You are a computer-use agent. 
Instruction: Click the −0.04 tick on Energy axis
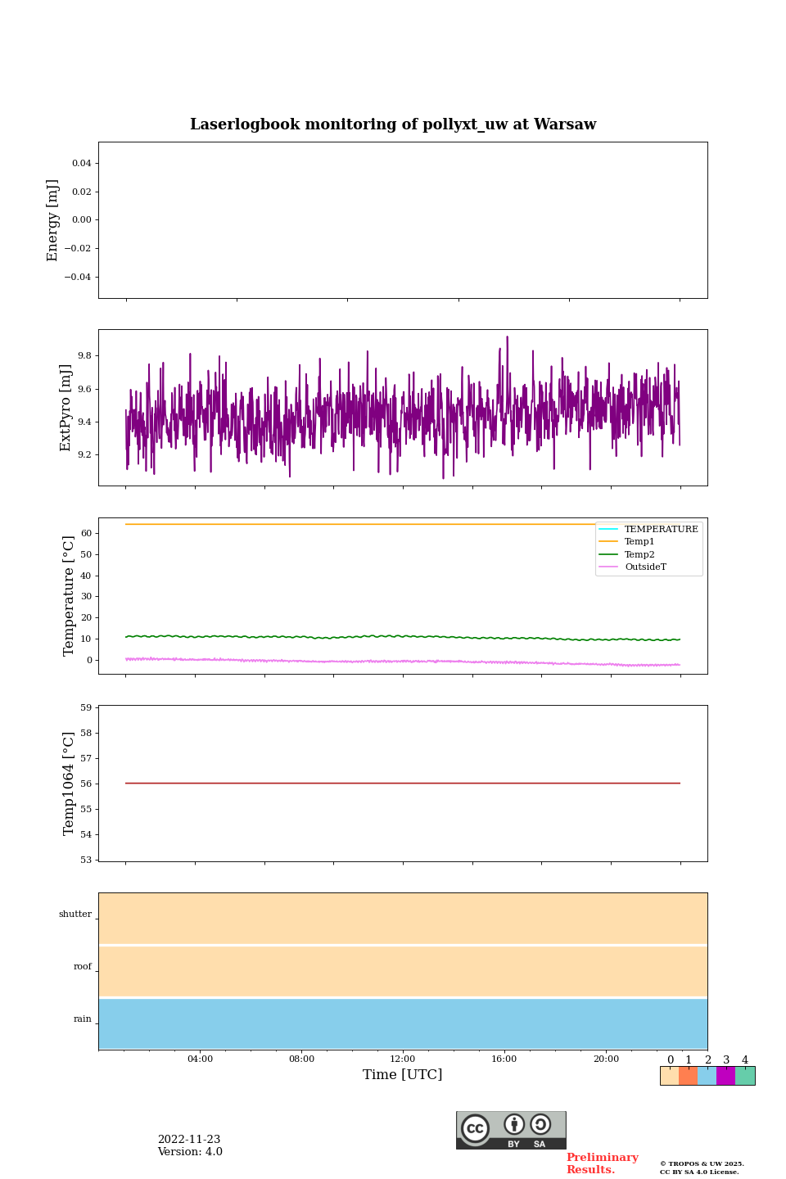click(78, 277)
